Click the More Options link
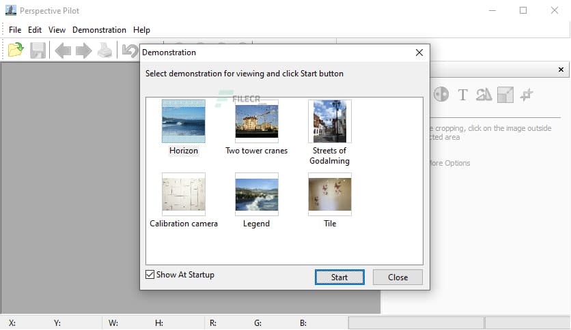Viewport: 571px width, 330px height. [449, 163]
